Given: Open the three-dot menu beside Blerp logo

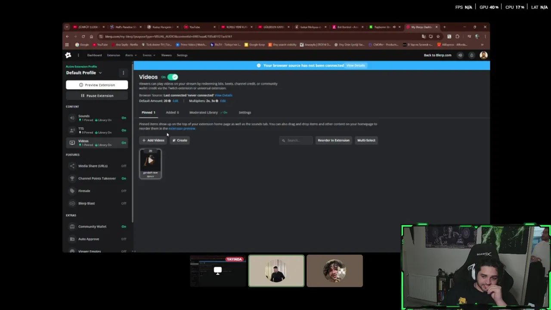Looking at the screenshot, I should point(78,55).
